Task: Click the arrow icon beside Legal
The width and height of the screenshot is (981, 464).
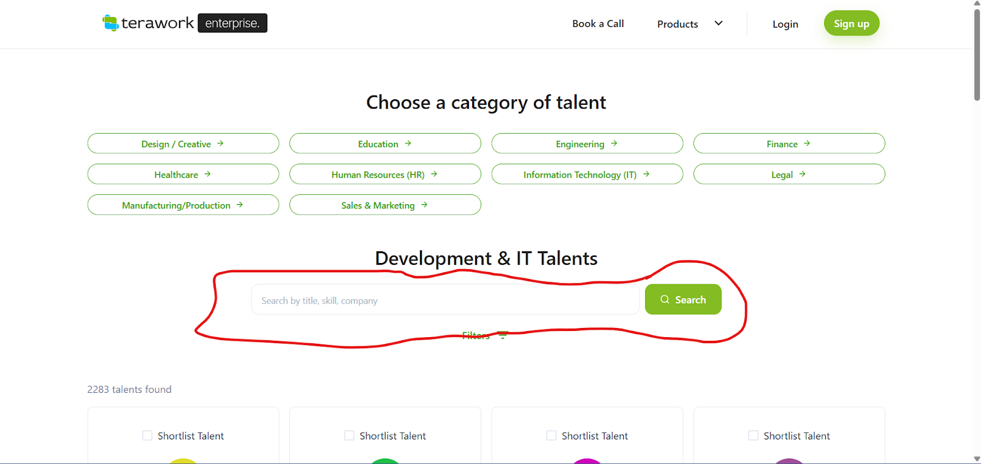Action: click(802, 174)
